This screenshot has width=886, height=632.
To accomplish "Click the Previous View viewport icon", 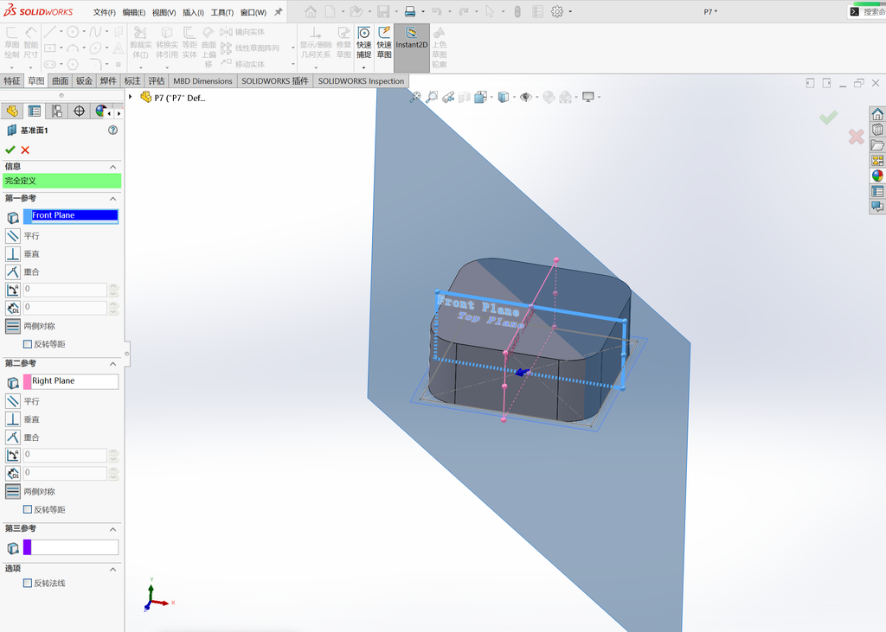I will tap(448, 97).
